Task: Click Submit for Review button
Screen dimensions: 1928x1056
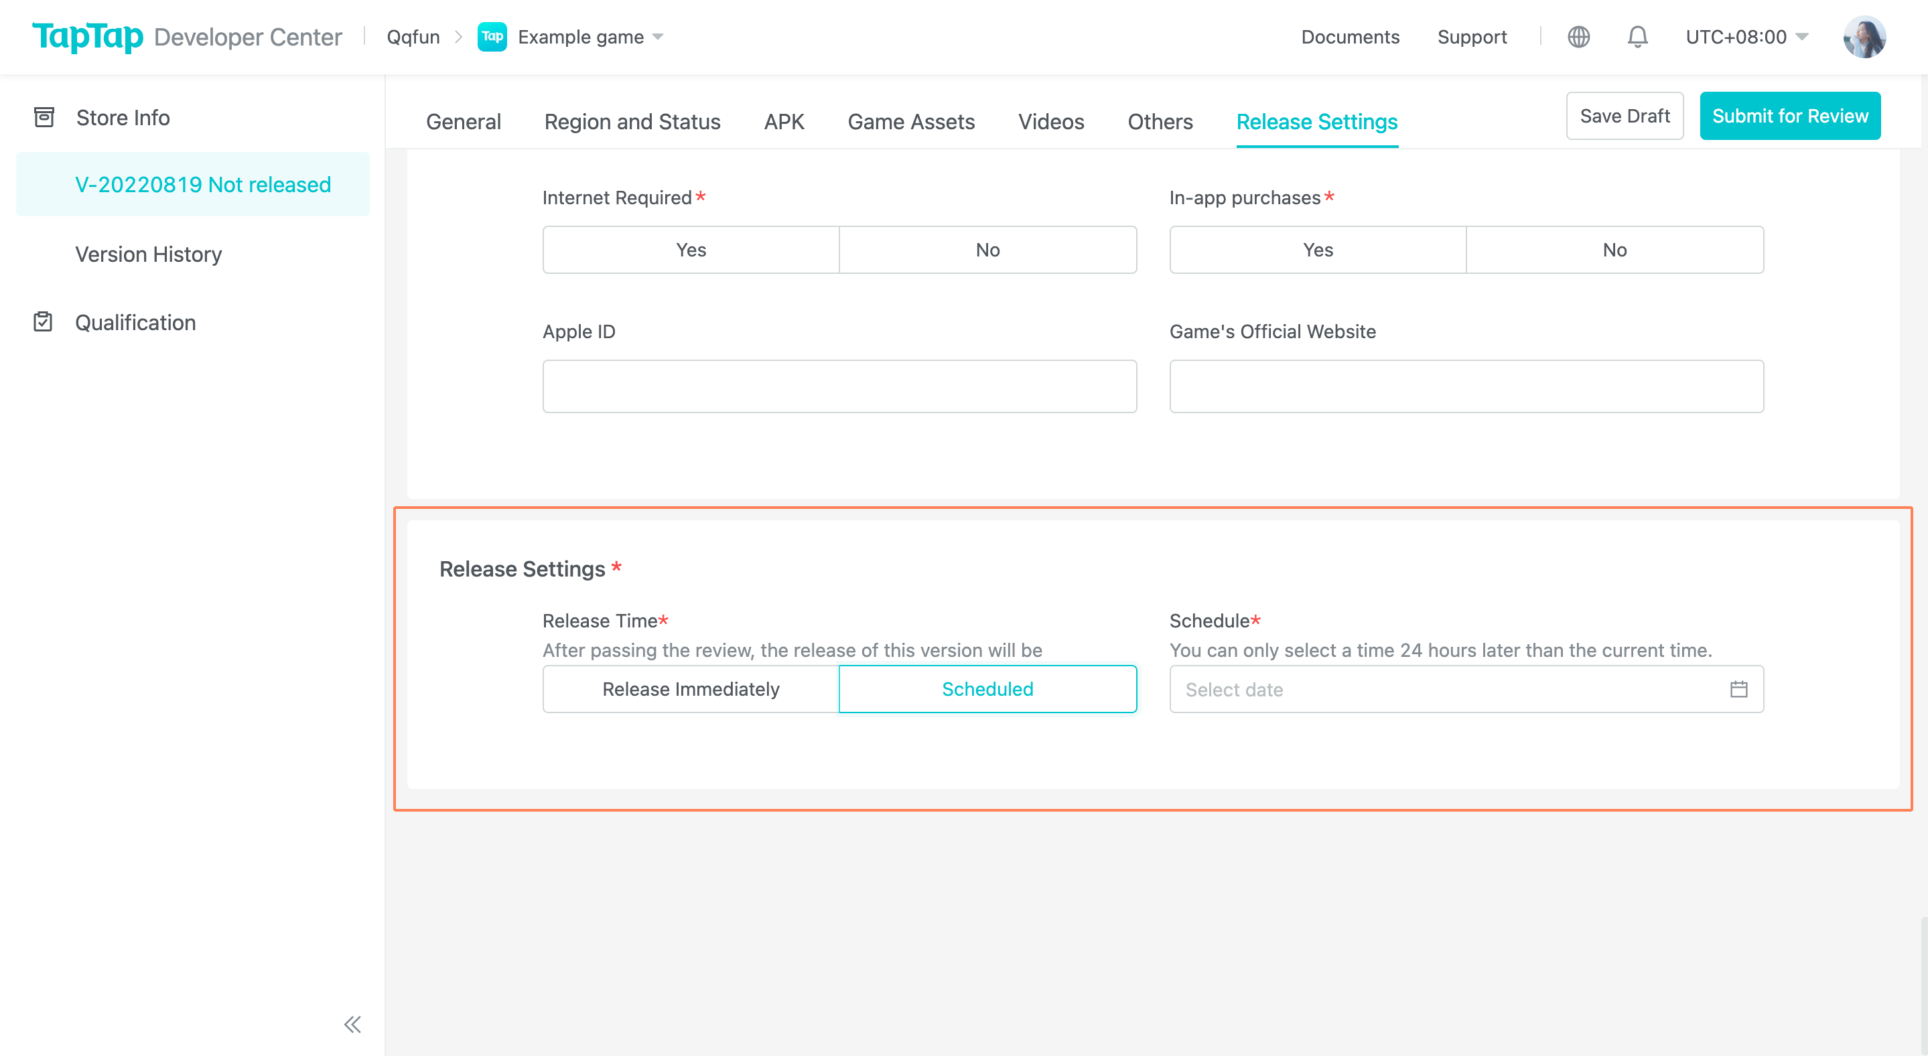Action: tap(1789, 116)
